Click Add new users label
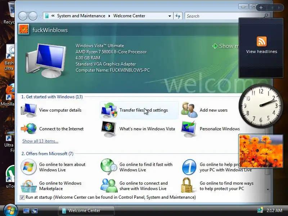 point(213,110)
